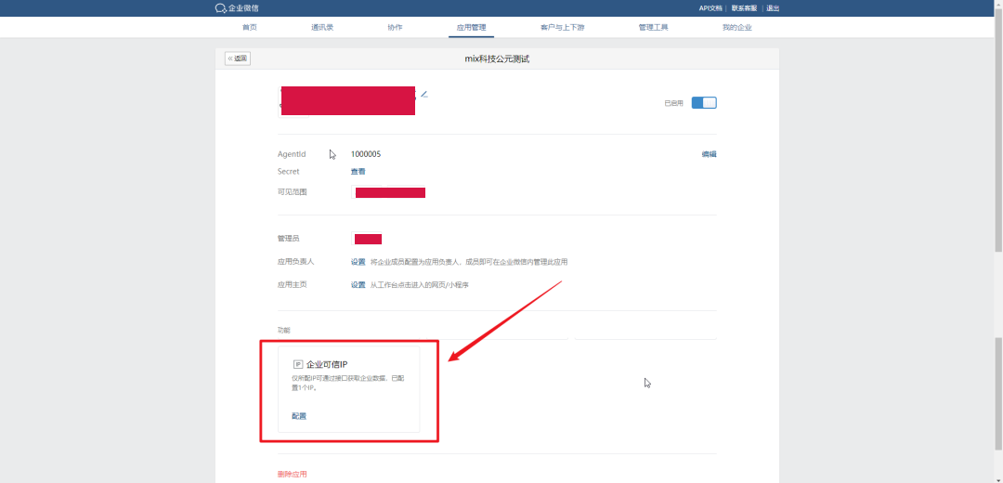Click the 可见范围 label
This screenshot has width=1003, height=483.
pyautogui.click(x=293, y=192)
